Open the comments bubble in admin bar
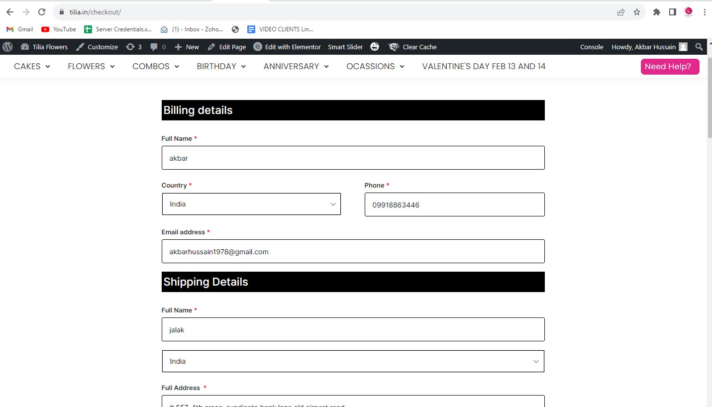This screenshot has width=712, height=407. pyautogui.click(x=158, y=47)
